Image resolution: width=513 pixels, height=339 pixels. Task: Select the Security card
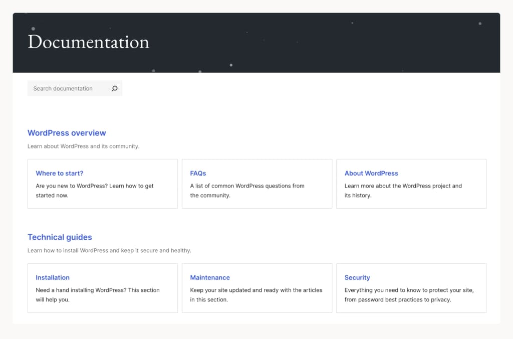411,288
